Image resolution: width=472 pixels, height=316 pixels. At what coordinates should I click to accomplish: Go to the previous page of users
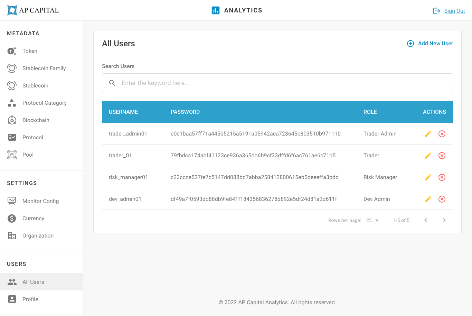click(x=426, y=220)
